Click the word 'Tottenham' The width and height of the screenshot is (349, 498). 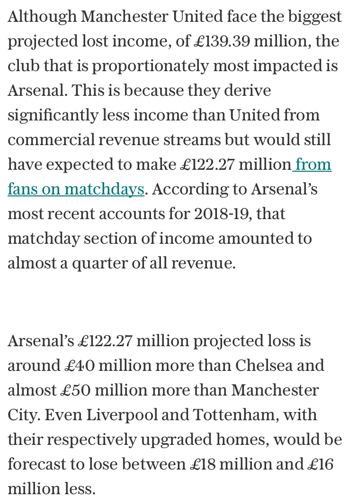(x=234, y=415)
